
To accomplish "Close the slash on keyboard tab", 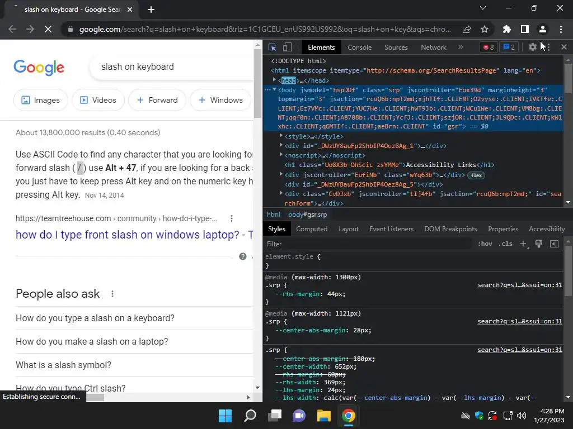I will point(130,9).
